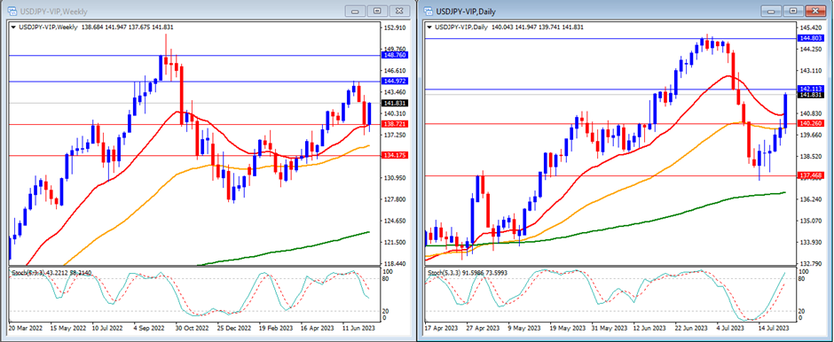Minimize the USDJPY-VIP,Weekly chart window
Screen dimensions: 834x342
click(x=355, y=11)
